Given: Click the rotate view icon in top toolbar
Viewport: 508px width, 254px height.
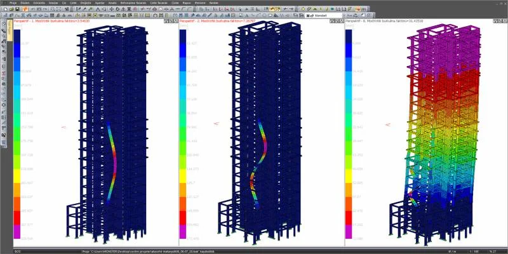Looking at the screenshot, I should (117, 9).
